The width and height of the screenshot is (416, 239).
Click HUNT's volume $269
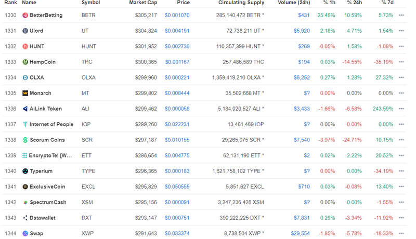pyautogui.click(x=304, y=47)
